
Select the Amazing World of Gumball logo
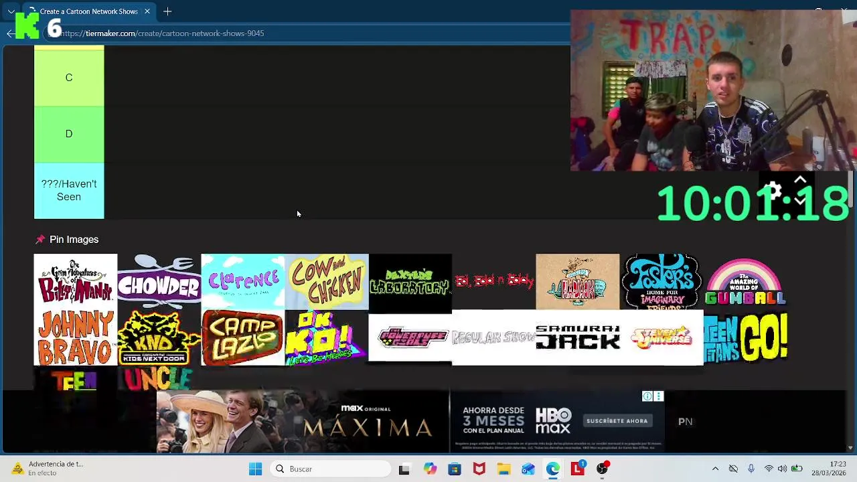coord(745,282)
